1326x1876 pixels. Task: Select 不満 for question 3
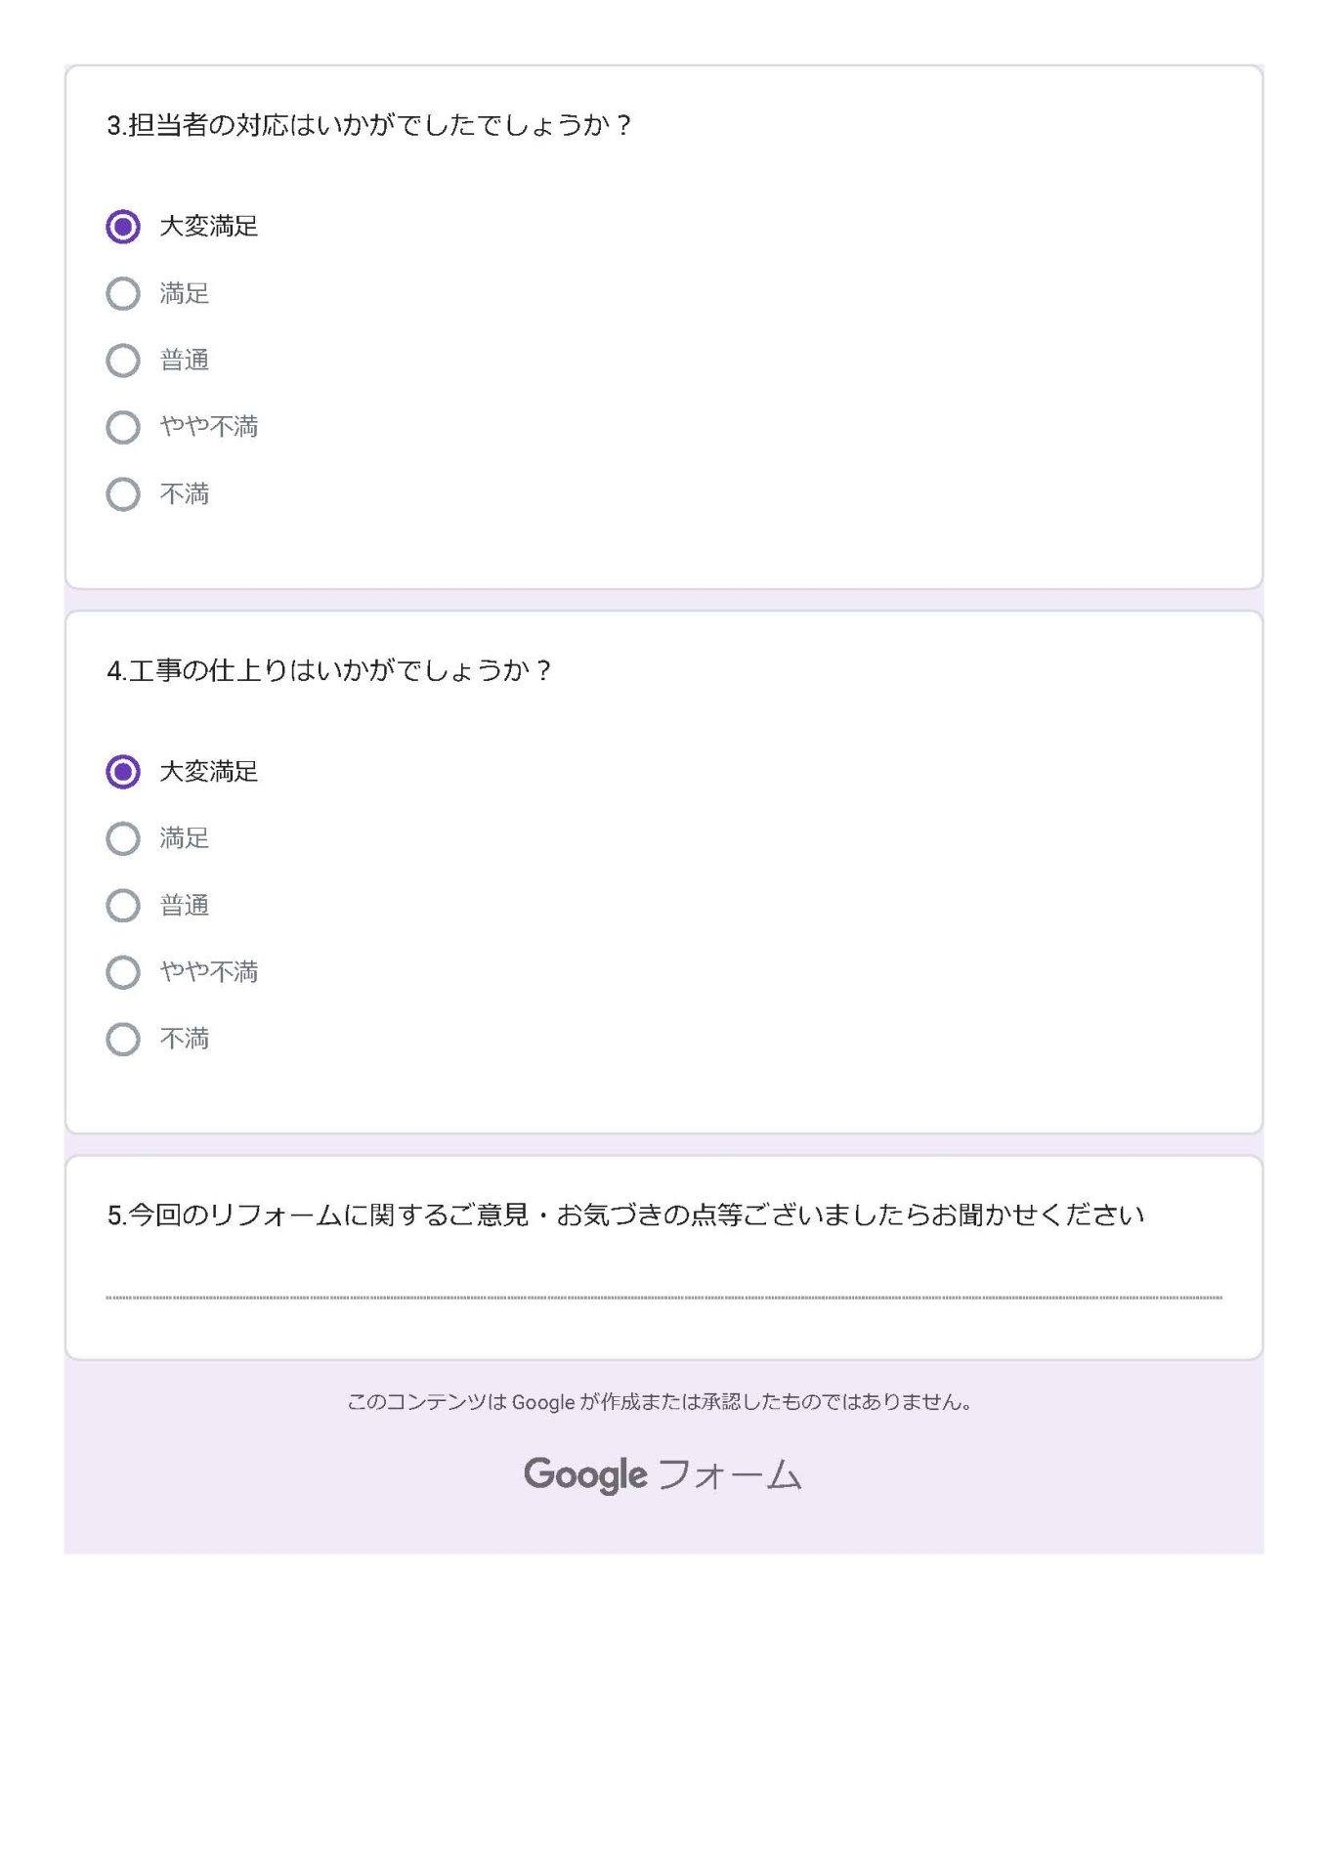pyautogui.click(x=122, y=494)
